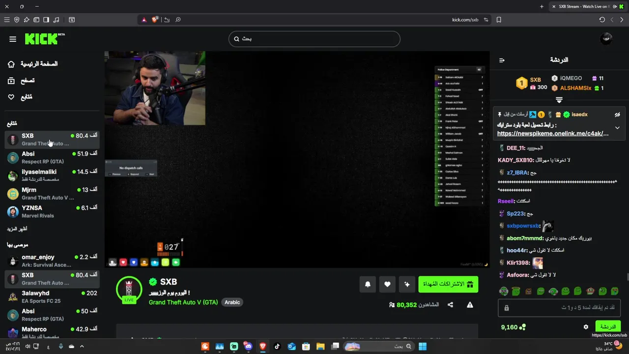
Task: Click the channel points 9,160 icon
Action: point(522,327)
